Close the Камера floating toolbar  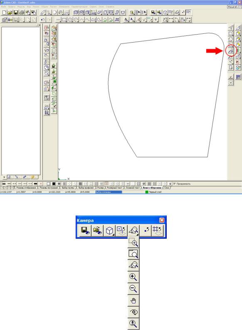point(162,220)
